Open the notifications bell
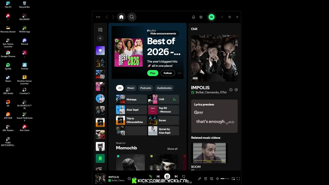 coord(194,17)
